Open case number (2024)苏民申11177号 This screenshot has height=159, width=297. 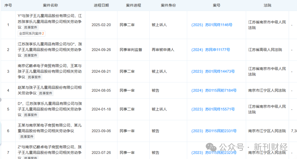pos(210,50)
